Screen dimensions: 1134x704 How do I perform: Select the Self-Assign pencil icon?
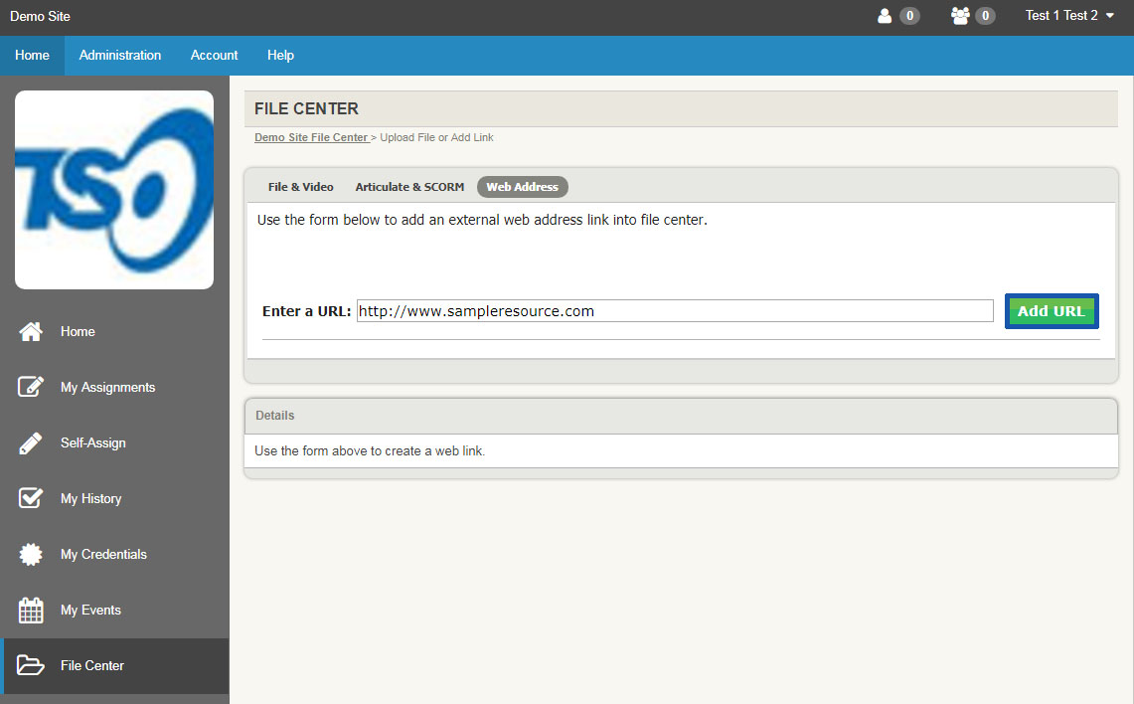click(31, 443)
